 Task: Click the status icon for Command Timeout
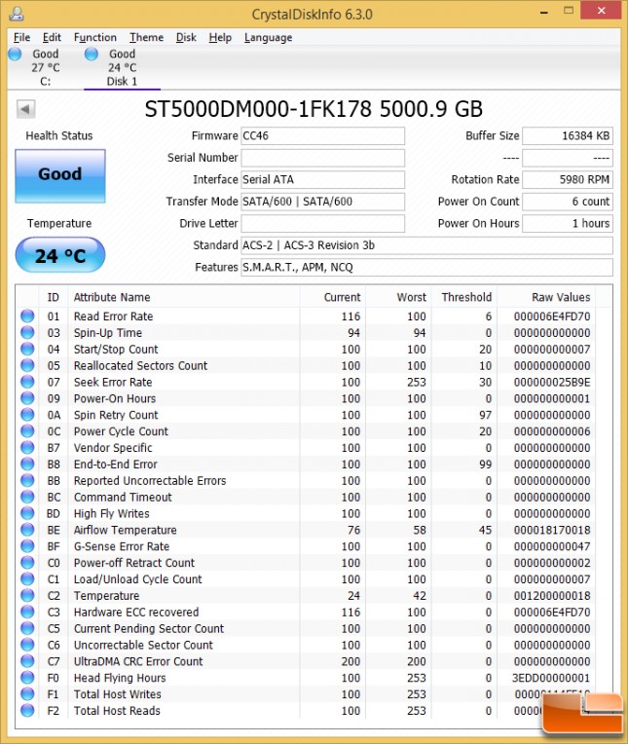click(x=27, y=497)
